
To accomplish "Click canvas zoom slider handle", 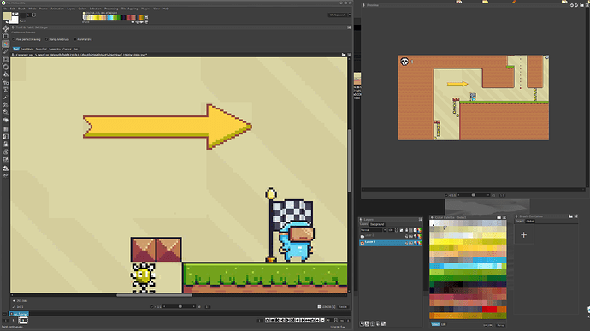I will point(180,306).
